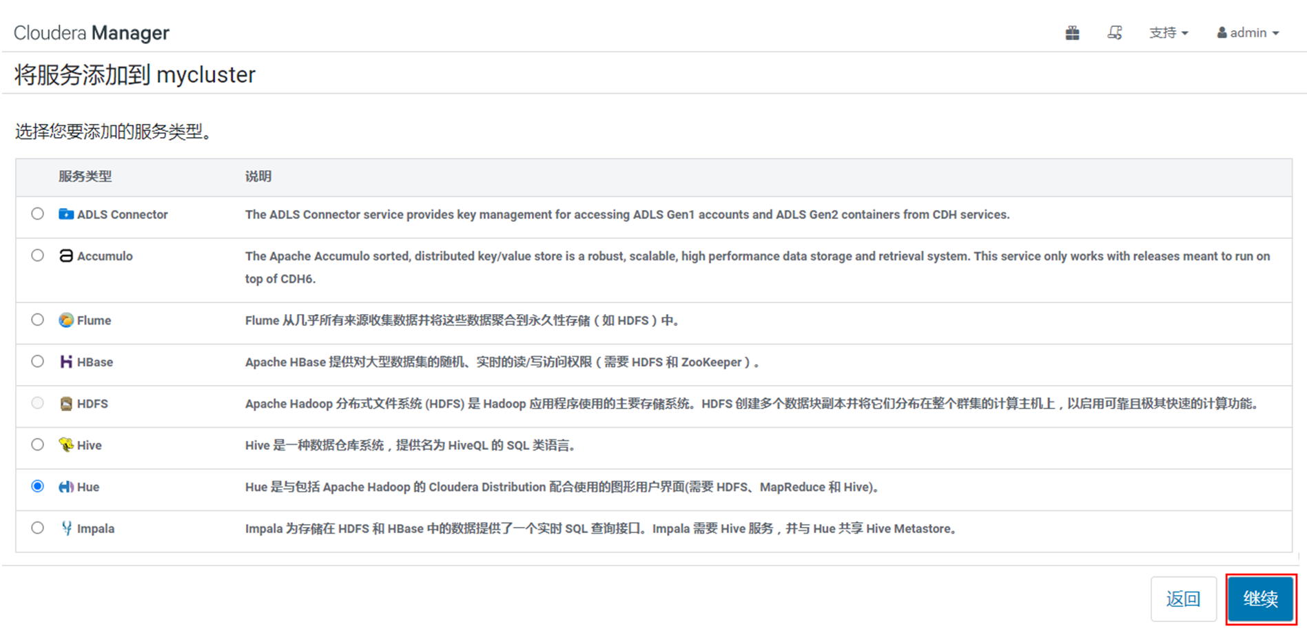
Task: Click the 服务类型 column header
Action: [x=85, y=176]
